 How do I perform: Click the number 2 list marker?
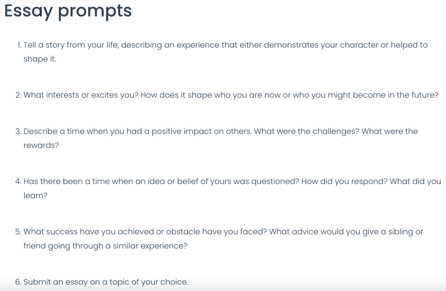tap(19, 95)
